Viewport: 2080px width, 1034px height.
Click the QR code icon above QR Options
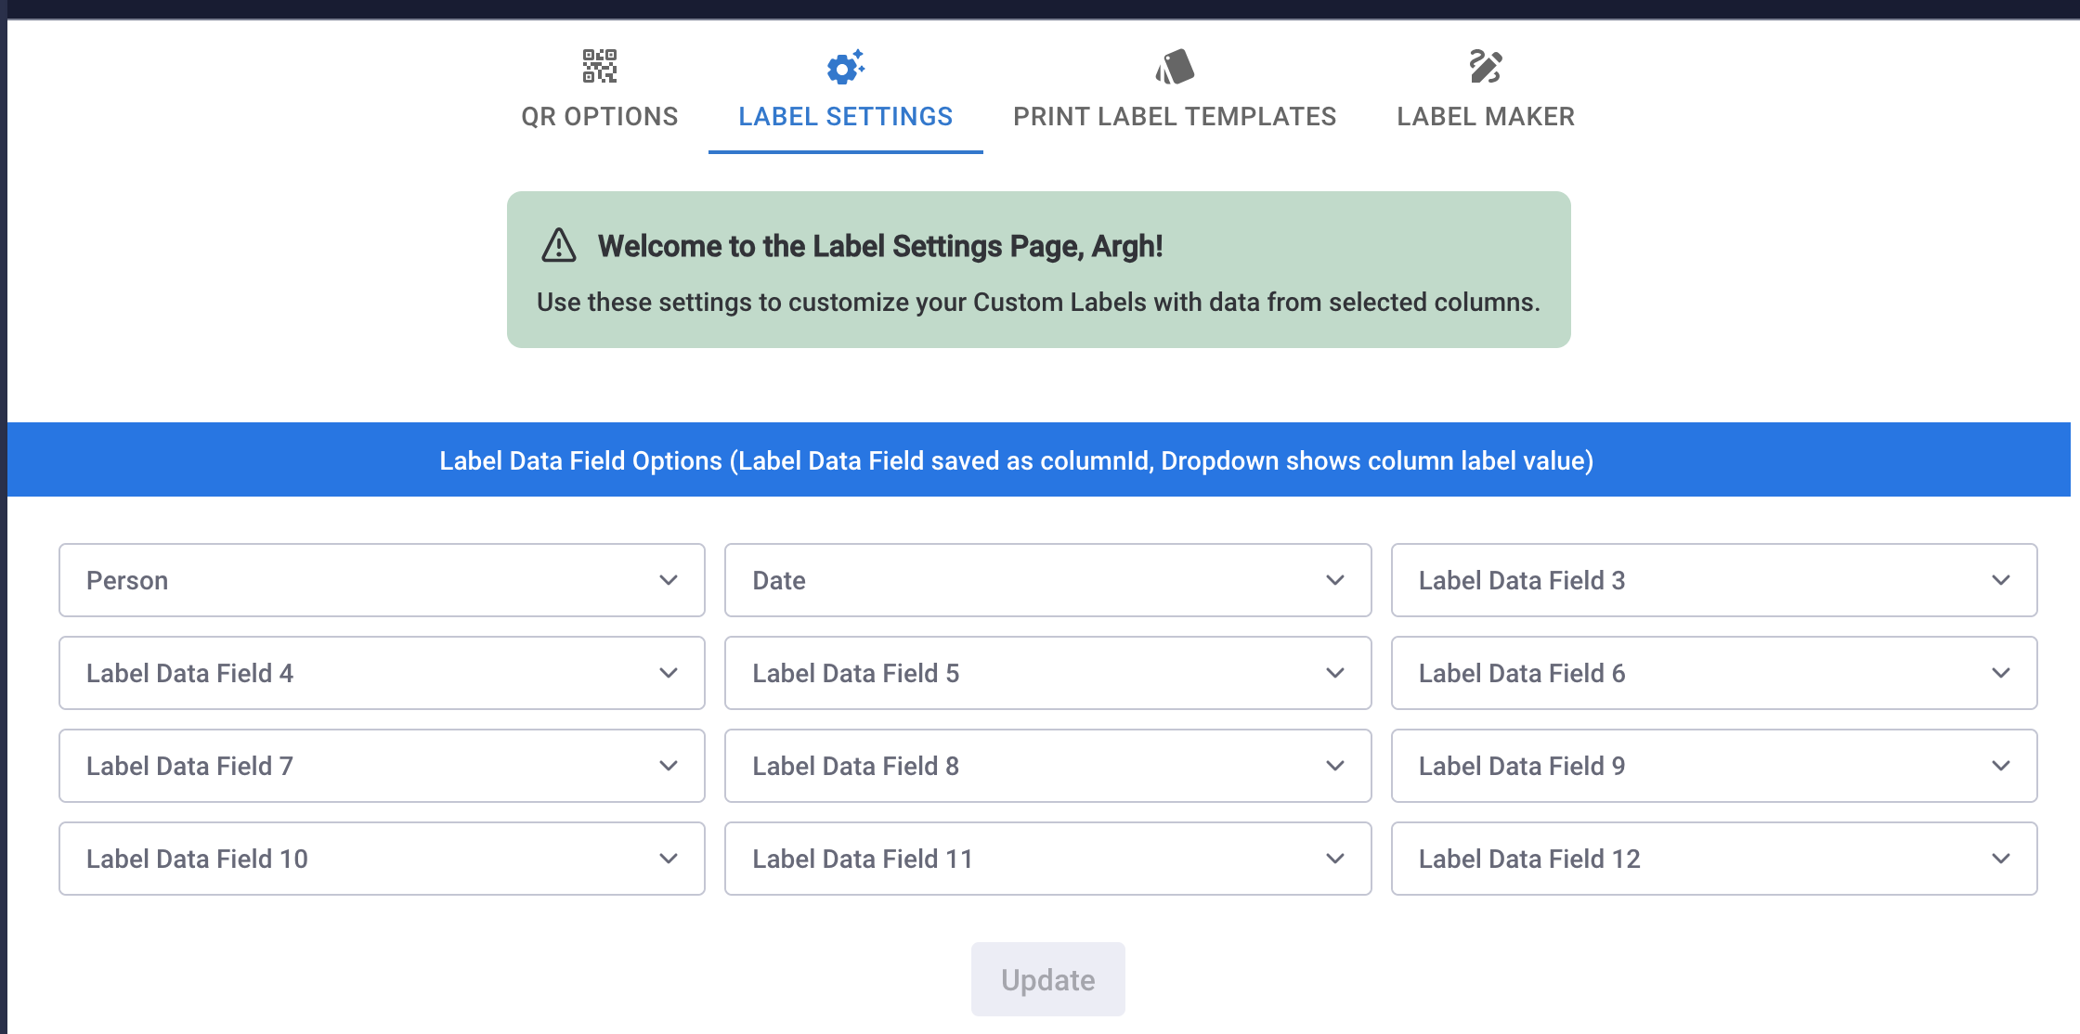[600, 66]
